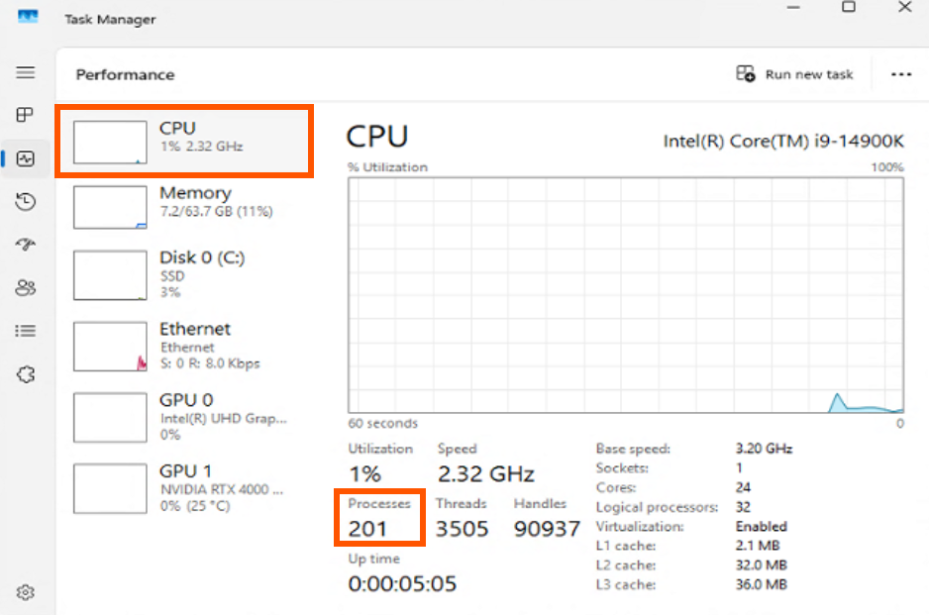Viewport: 929px width, 615px height.
Task: Select Disk 0 (C:) performance item
Action: (184, 274)
